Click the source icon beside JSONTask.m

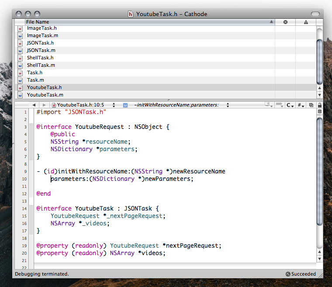tap(20, 51)
